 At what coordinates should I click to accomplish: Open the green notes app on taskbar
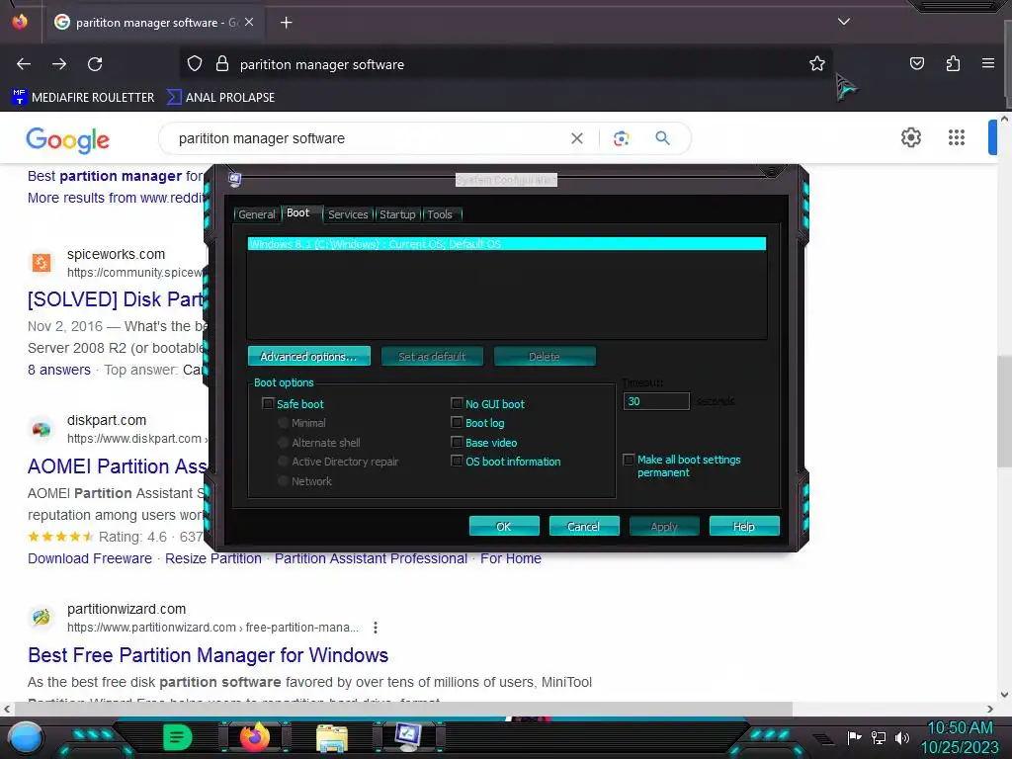click(177, 737)
